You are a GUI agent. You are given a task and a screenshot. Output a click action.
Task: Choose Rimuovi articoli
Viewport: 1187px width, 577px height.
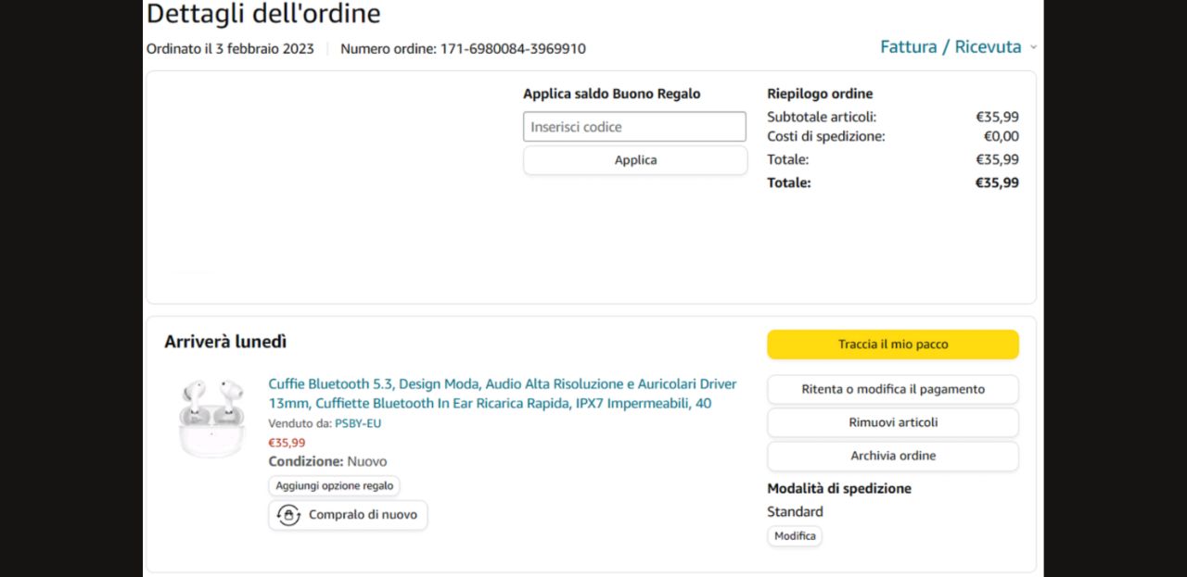click(x=892, y=422)
